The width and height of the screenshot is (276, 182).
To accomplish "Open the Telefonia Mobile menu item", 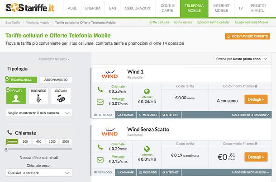I will coord(194,8).
